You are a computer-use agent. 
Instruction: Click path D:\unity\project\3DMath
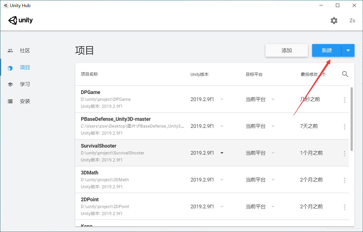tap(105, 180)
